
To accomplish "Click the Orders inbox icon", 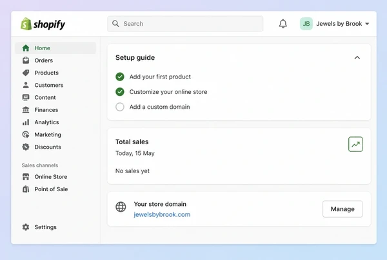I will (26, 60).
